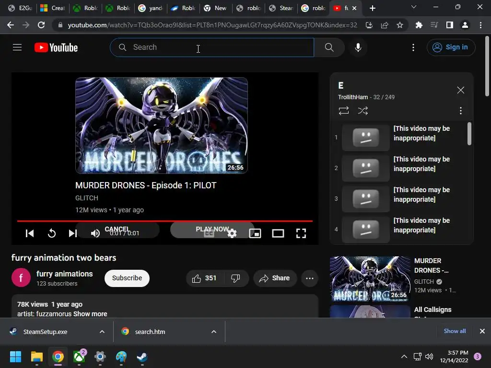Screen dimensions: 491x368
Task: Open player settings gear
Action: tap(232, 233)
